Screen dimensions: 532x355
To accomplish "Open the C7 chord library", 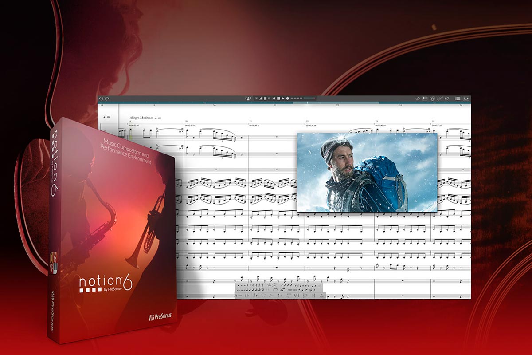I will [446, 99].
